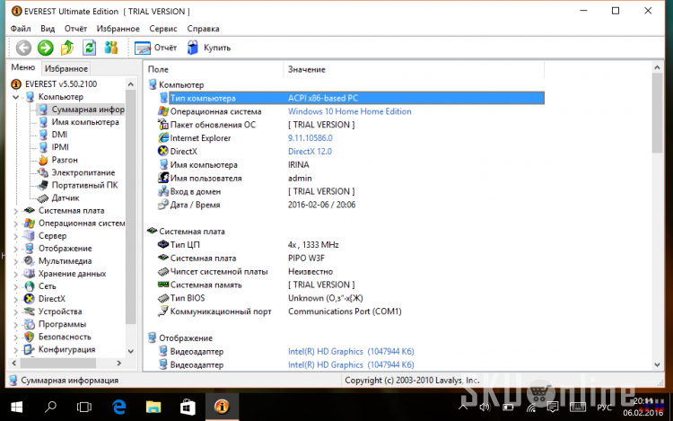Open the Windows Start menu
Image resolution: width=673 pixels, height=421 pixels.
[16, 407]
